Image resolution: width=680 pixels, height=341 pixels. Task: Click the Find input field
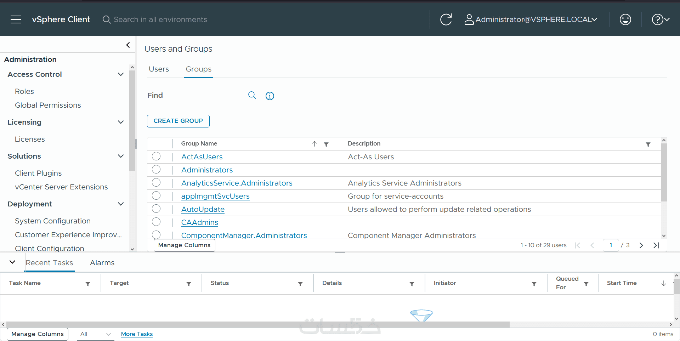pos(208,95)
